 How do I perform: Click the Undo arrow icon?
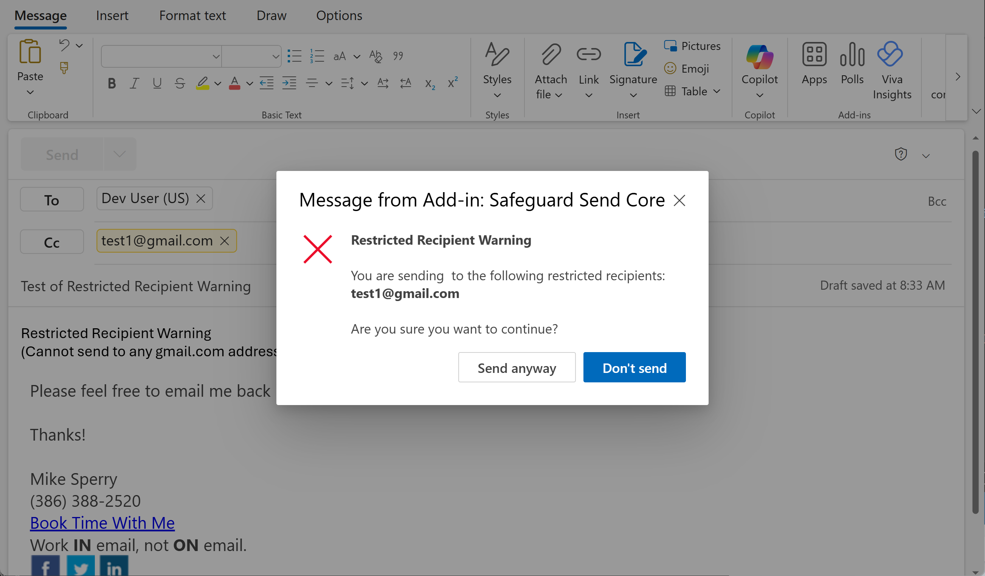coord(64,45)
